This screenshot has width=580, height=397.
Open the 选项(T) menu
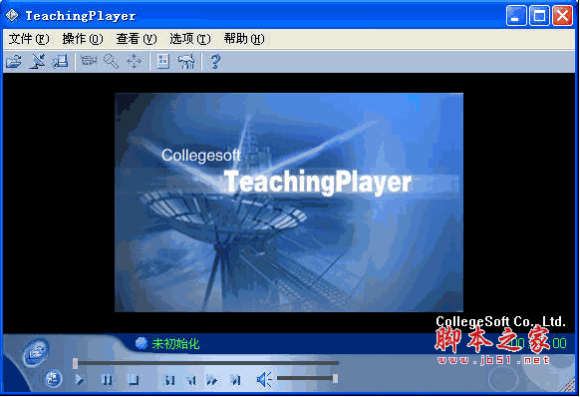click(190, 39)
